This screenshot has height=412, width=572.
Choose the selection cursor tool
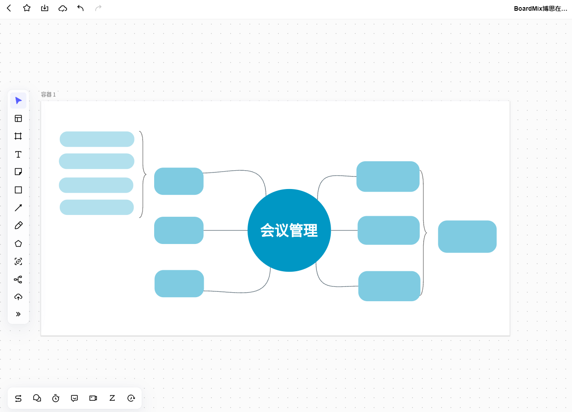[x=18, y=101]
